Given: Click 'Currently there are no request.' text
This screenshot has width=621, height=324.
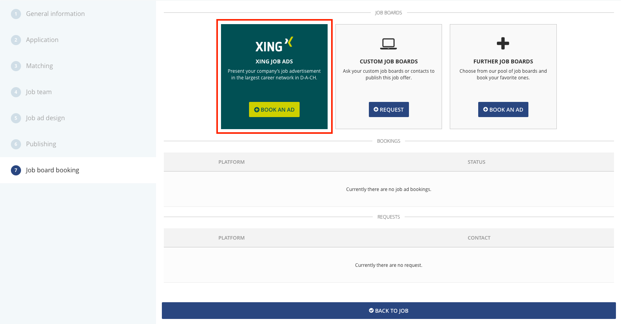Looking at the screenshot, I should (389, 265).
